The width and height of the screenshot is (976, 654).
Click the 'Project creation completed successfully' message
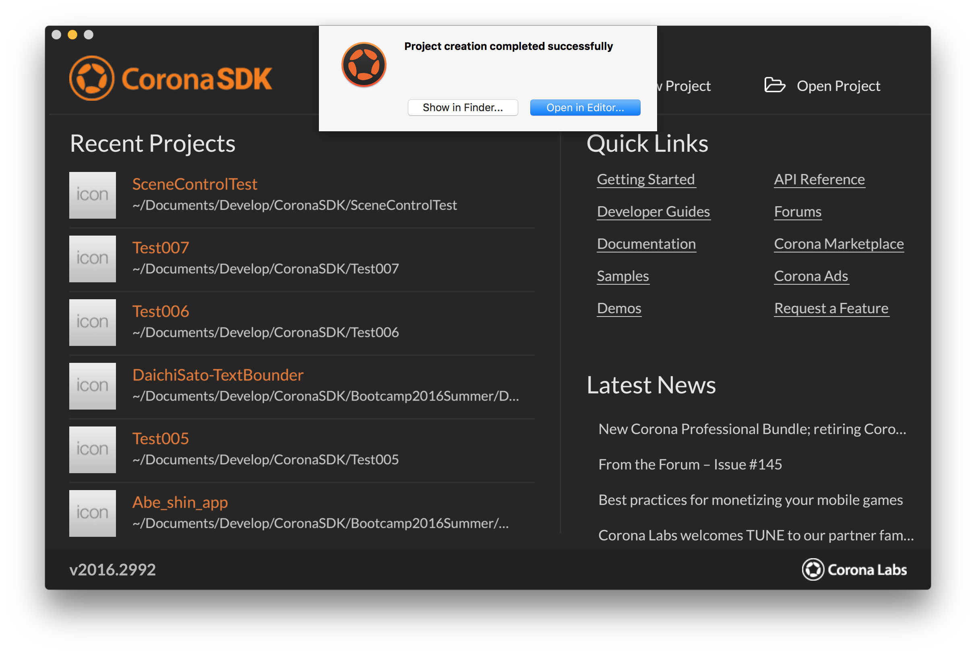click(508, 46)
